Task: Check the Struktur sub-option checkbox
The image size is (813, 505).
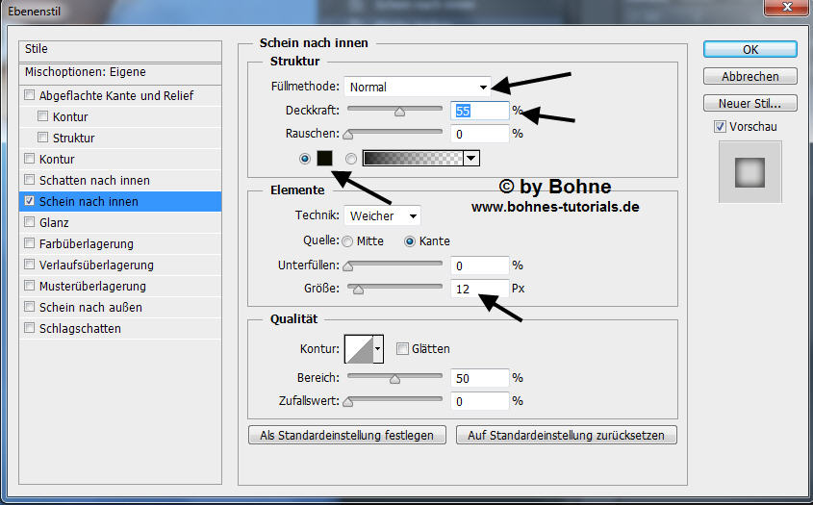Action: click(43, 138)
